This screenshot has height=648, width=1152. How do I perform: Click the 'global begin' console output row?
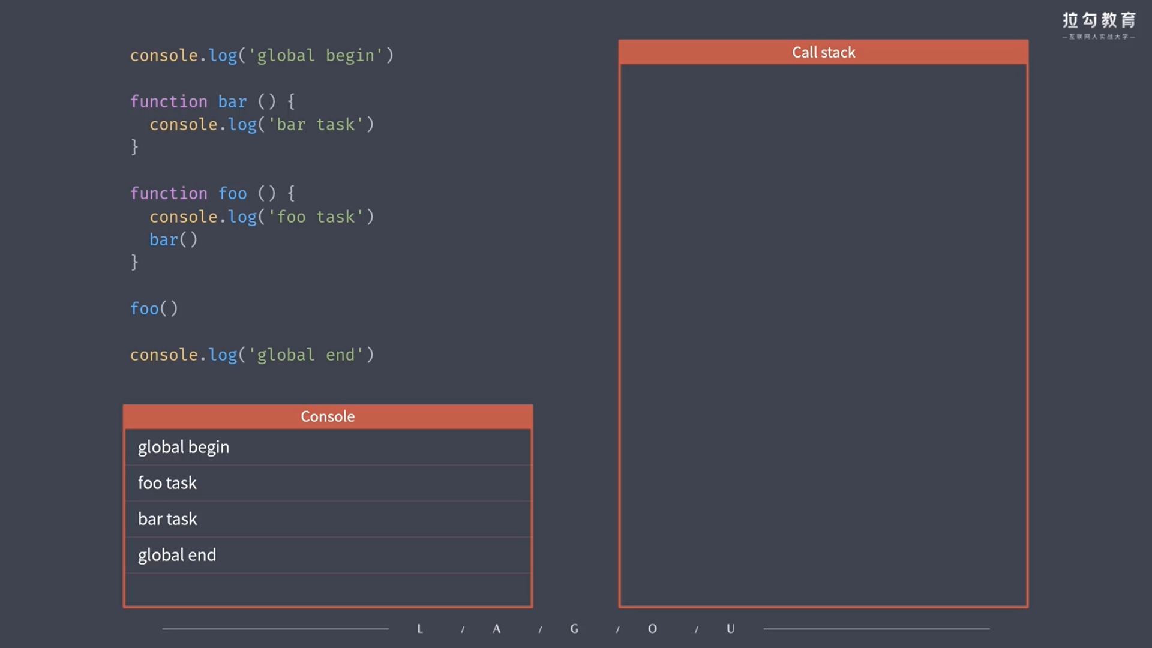tap(328, 447)
